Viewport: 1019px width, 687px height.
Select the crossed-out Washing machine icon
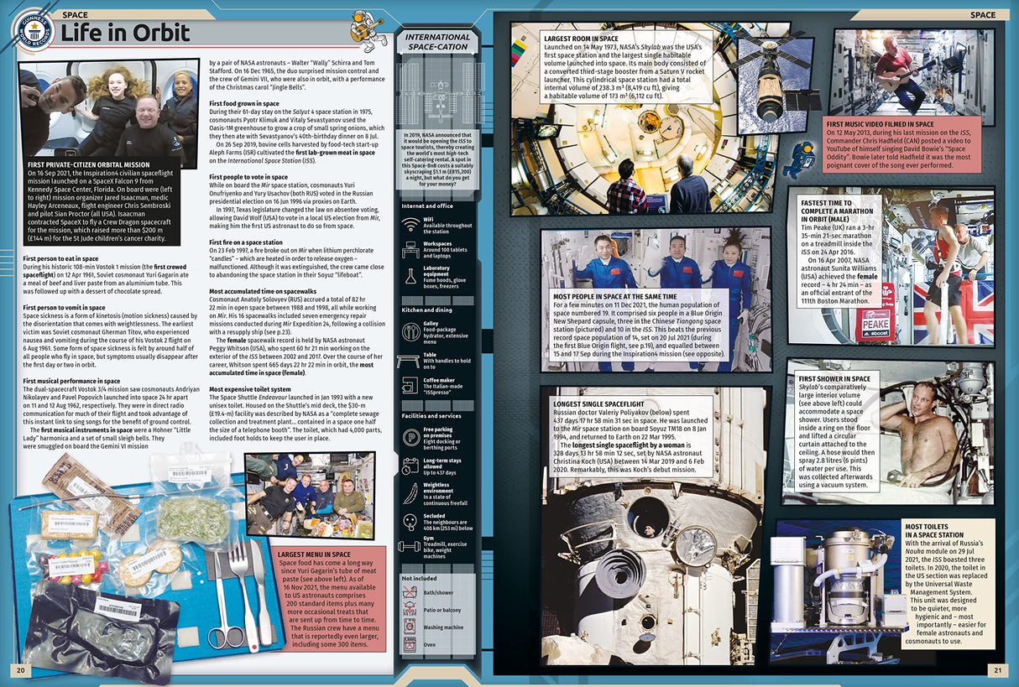410,627
